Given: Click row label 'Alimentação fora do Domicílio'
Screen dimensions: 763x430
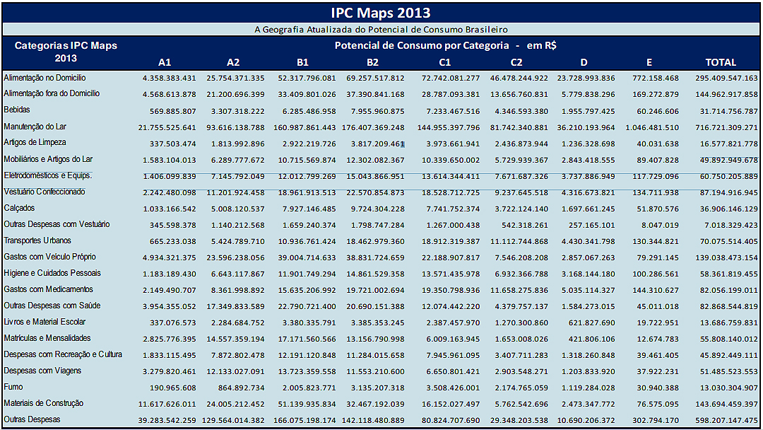Looking at the screenshot, I should pos(52,93).
